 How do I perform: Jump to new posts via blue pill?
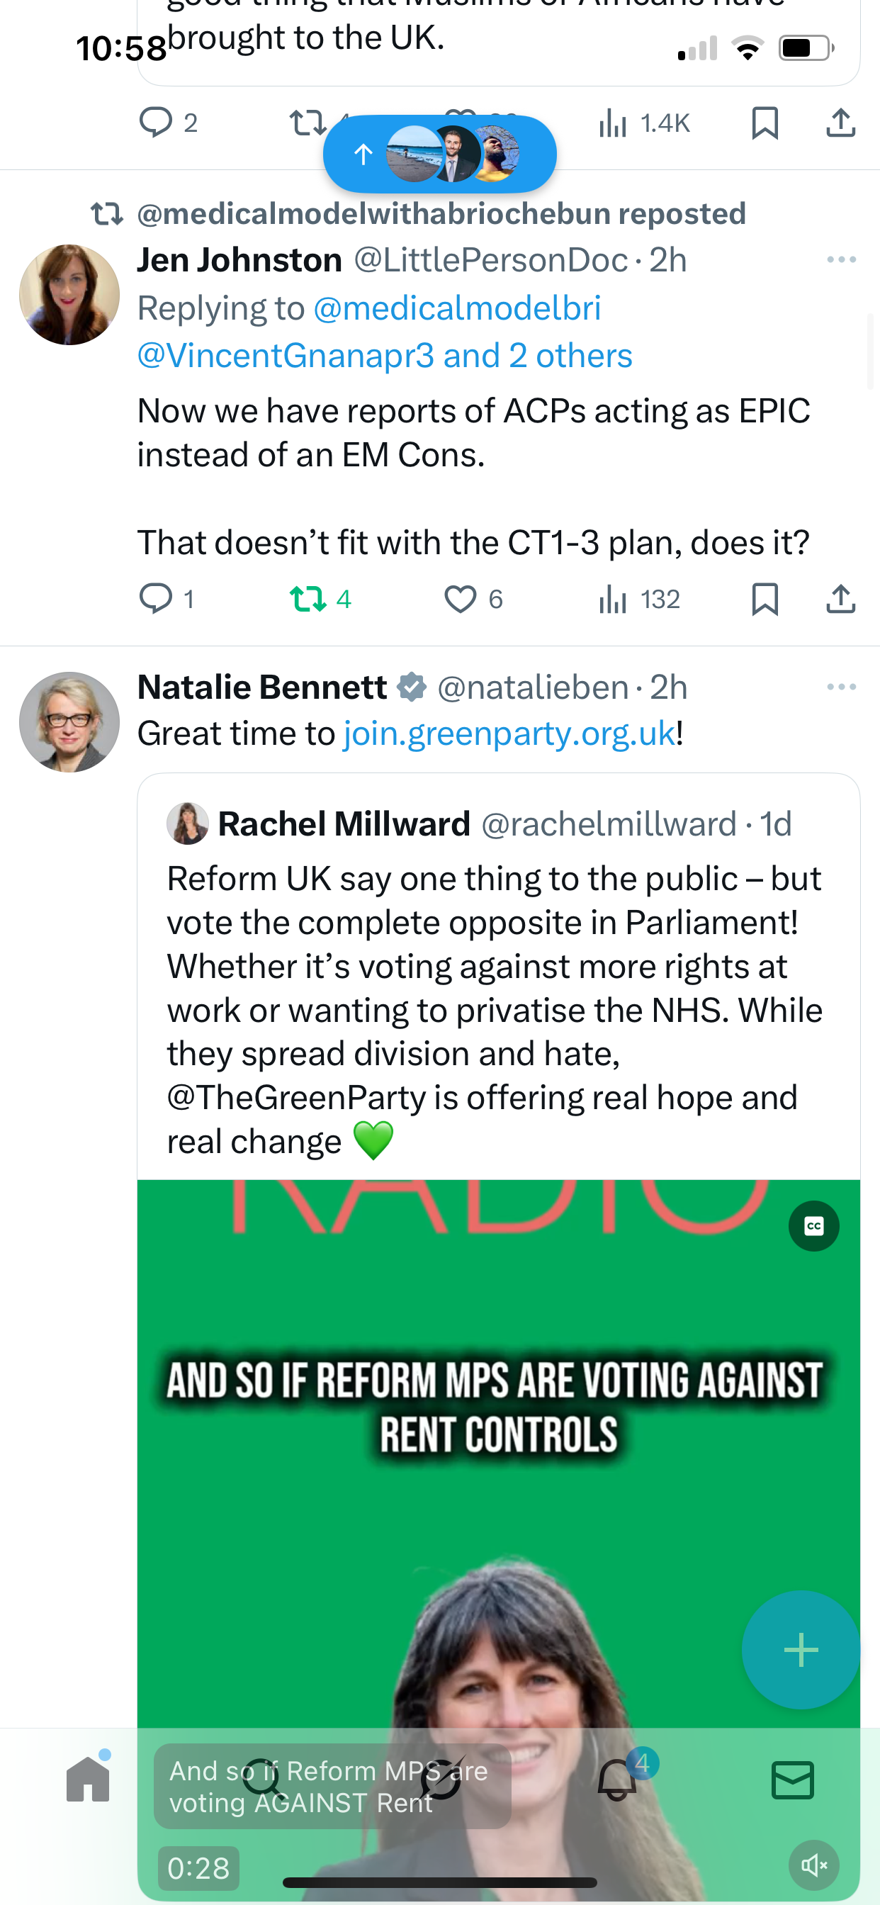[x=439, y=154]
